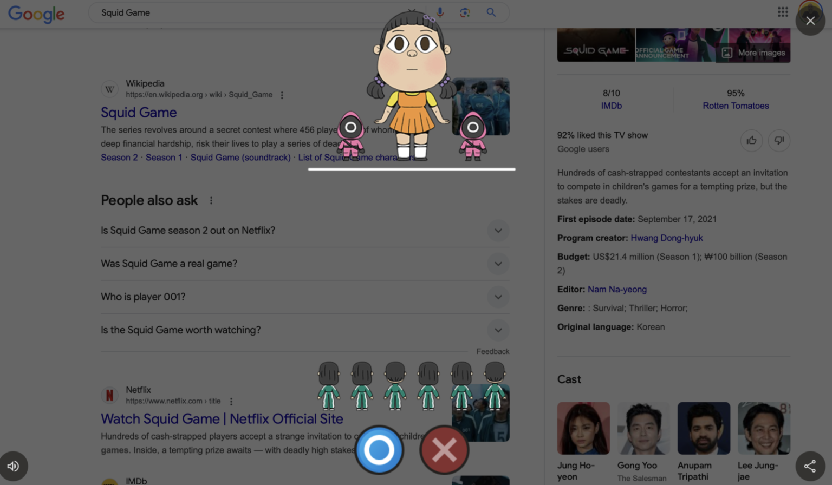This screenshot has height=485, width=832.
Task: Select Lee Jung-jae cast photo
Action: click(764, 428)
